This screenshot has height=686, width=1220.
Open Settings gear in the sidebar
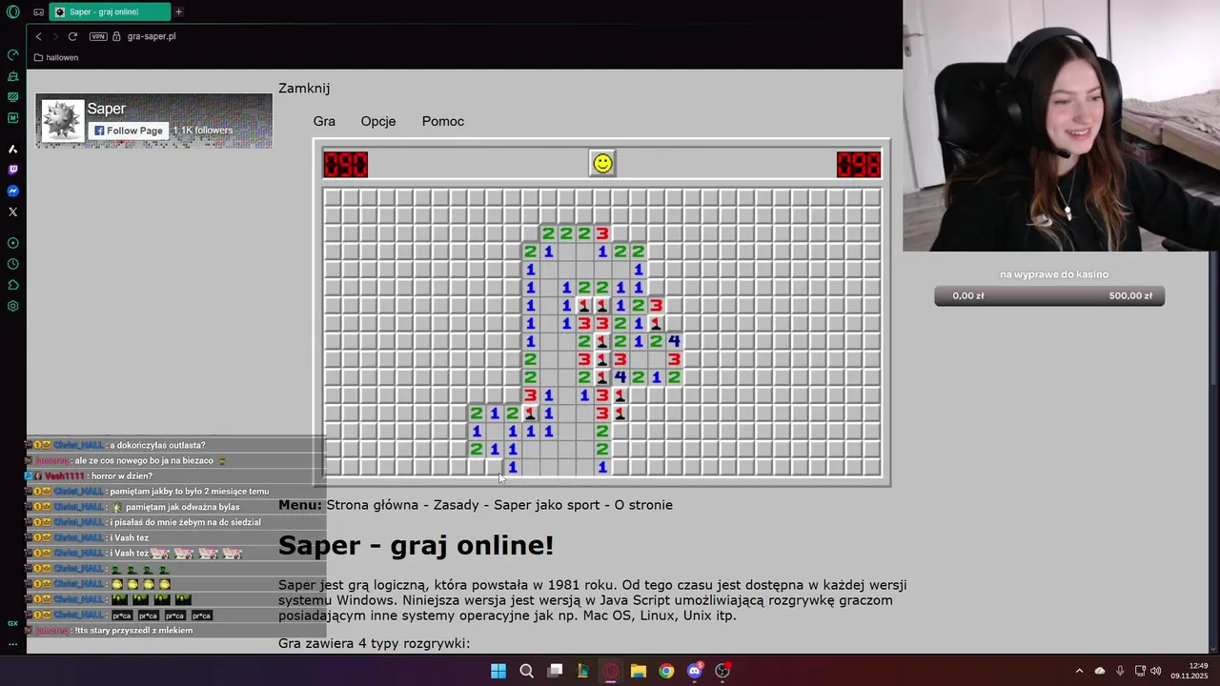tap(12, 306)
